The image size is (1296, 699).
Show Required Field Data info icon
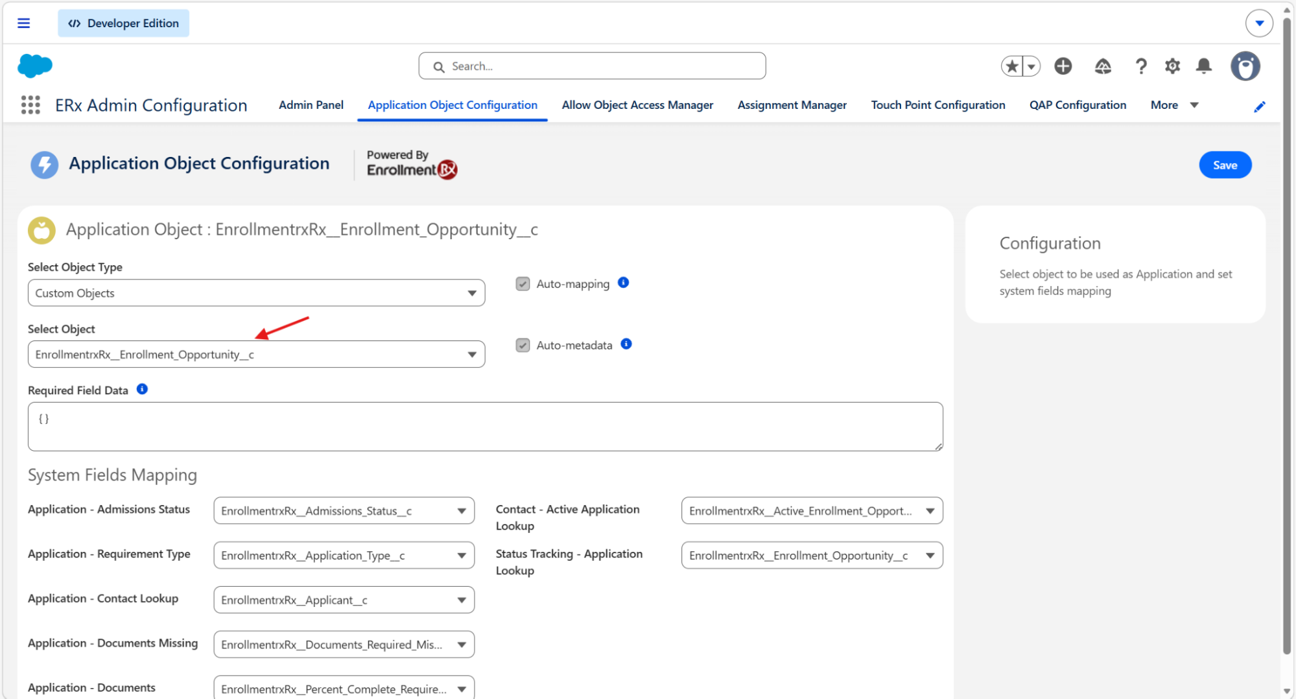coord(142,389)
